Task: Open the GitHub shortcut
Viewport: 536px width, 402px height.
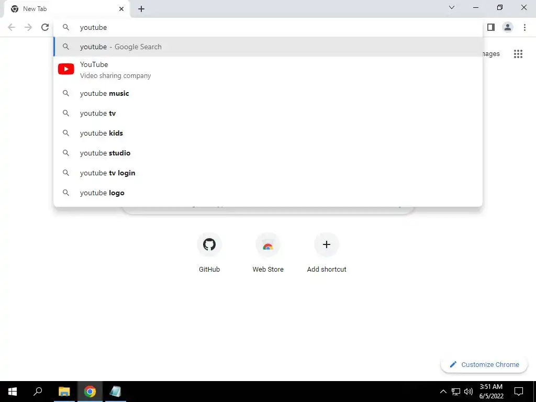Action: click(x=209, y=252)
